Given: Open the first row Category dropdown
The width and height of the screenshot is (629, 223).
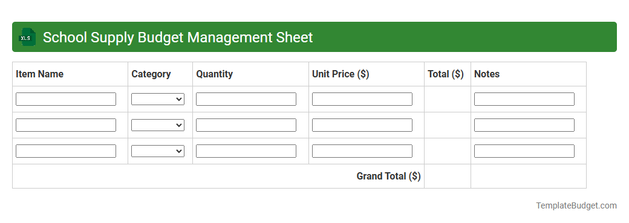Looking at the screenshot, I should point(158,99).
